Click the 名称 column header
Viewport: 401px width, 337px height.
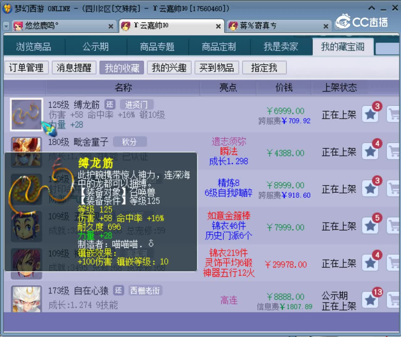pyautogui.click(x=123, y=88)
